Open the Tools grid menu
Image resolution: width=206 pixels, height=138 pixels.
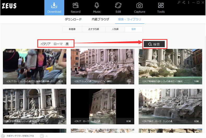tap(161, 8)
